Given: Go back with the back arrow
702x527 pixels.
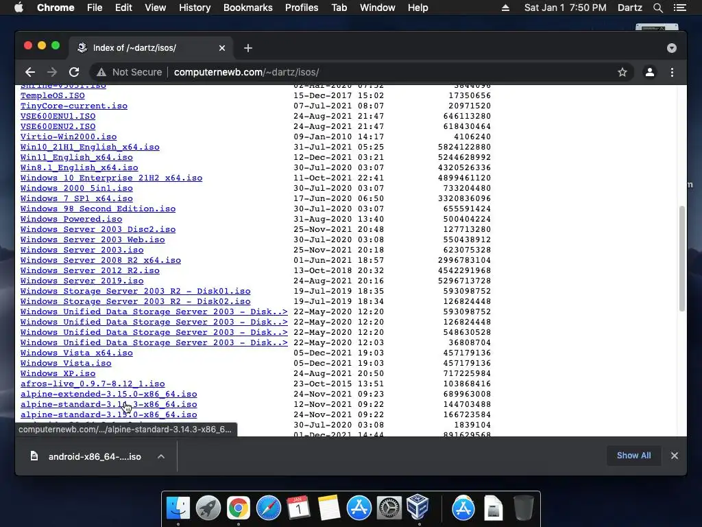Looking at the screenshot, I should (30, 72).
